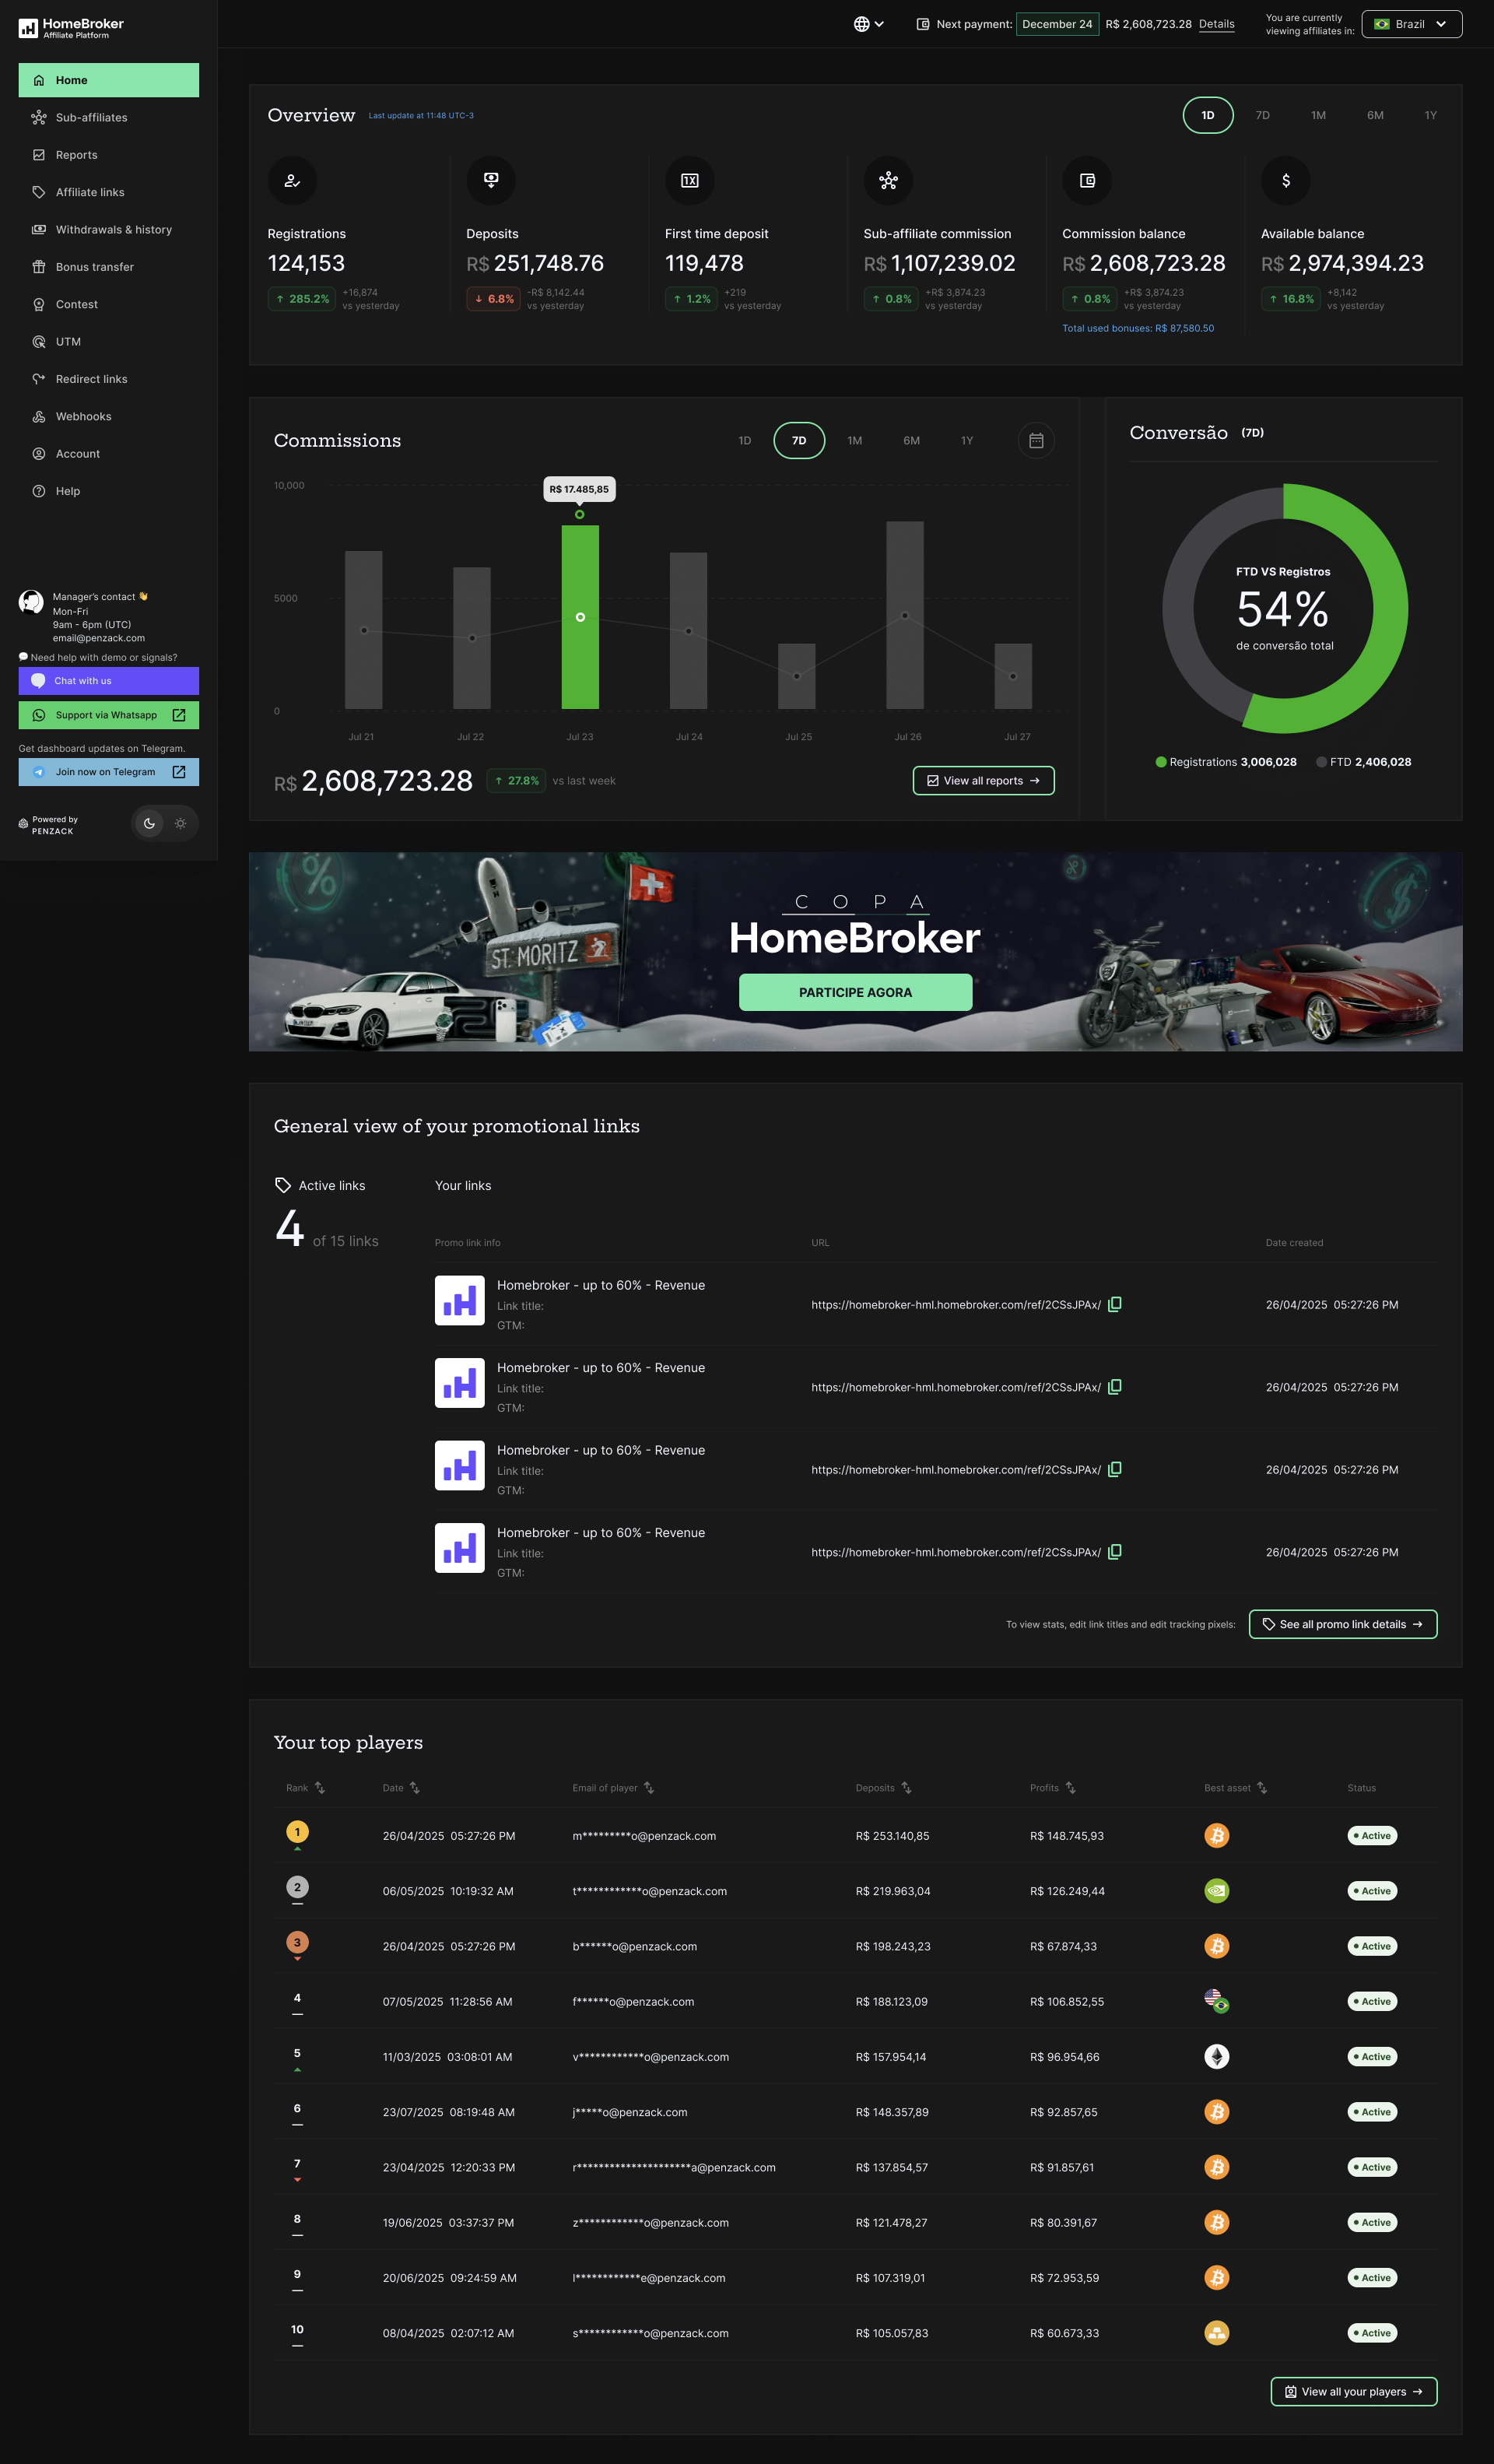Image resolution: width=1494 pixels, height=2464 pixels.
Task: Open Withdrawals & history menu item
Action: [113, 230]
